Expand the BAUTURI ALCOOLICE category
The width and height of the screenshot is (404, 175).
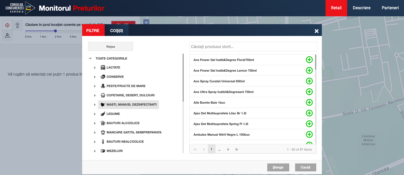click(95, 123)
